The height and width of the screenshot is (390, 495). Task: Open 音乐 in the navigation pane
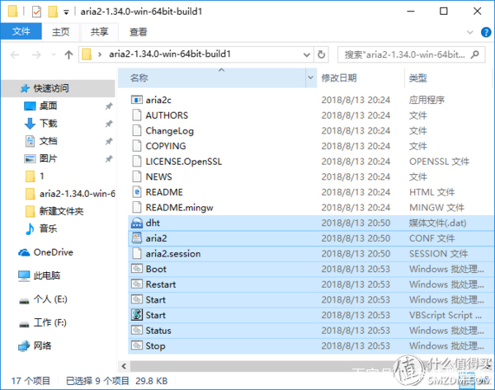48,228
